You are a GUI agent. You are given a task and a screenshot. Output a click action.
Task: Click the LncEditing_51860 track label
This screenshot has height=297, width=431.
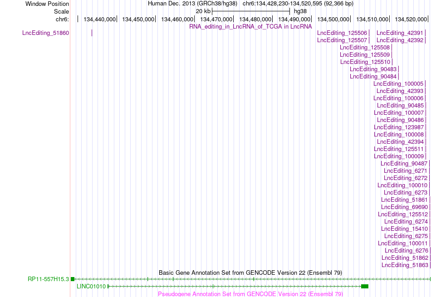click(x=46, y=33)
